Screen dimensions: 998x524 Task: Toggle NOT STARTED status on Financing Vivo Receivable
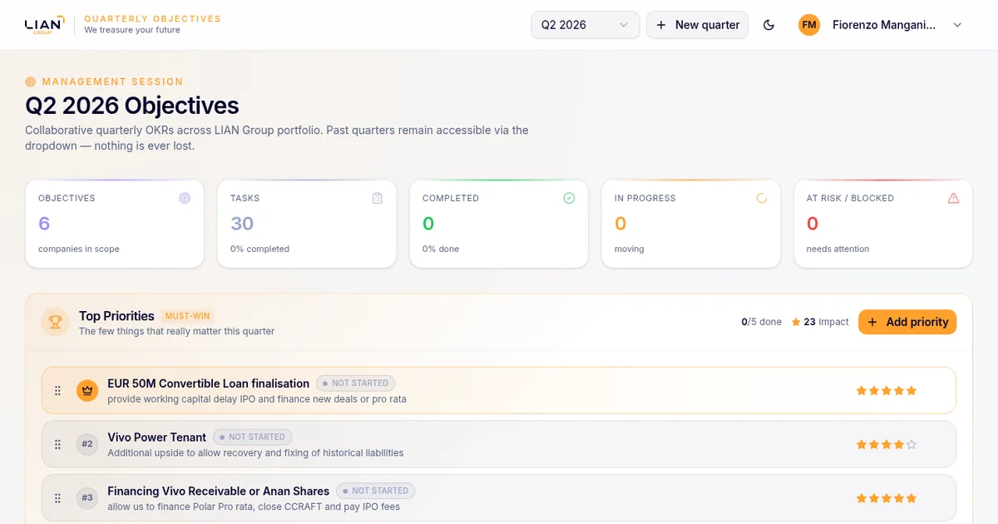point(376,491)
